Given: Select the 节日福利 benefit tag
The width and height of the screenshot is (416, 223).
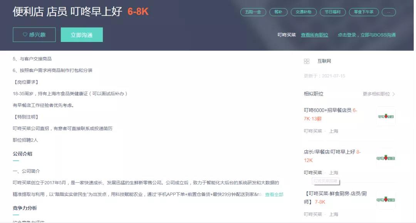Looking at the screenshot, I should [332, 12].
